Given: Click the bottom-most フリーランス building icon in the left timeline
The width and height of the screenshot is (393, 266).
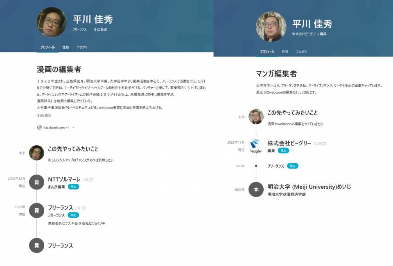Looking at the screenshot, I should [36, 246].
